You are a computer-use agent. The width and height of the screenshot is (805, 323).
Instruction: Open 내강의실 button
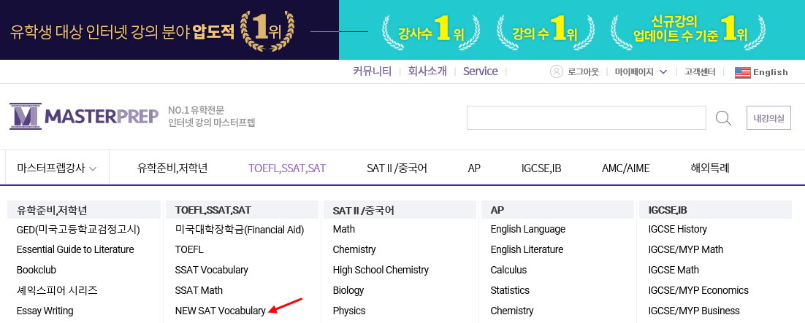click(x=768, y=118)
